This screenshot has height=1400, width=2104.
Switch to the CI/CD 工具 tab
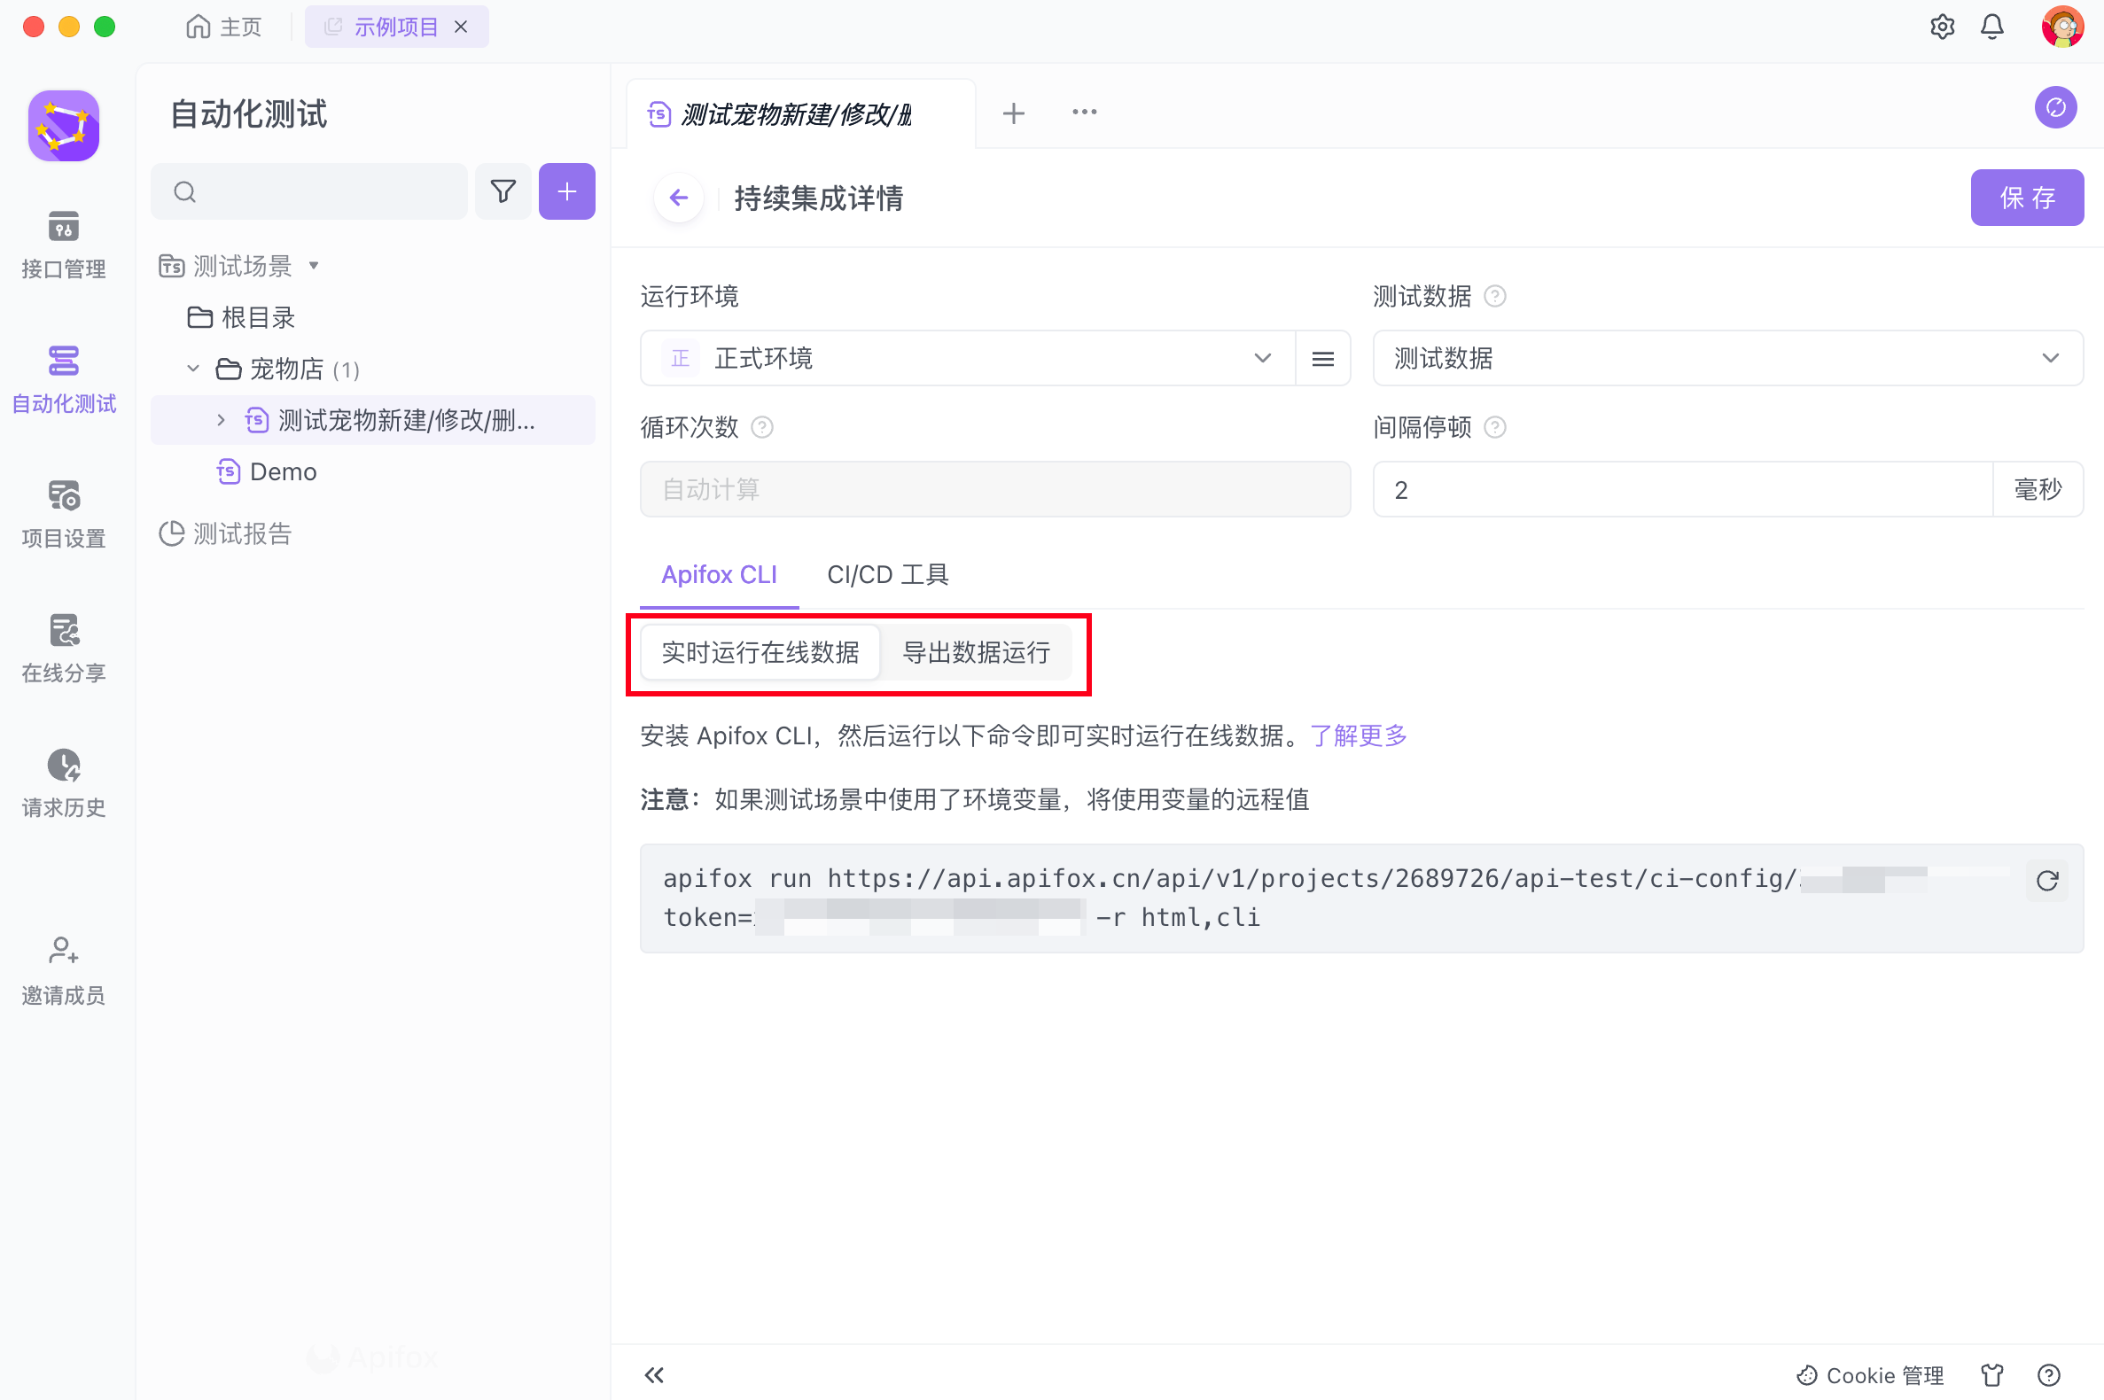(x=887, y=574)
